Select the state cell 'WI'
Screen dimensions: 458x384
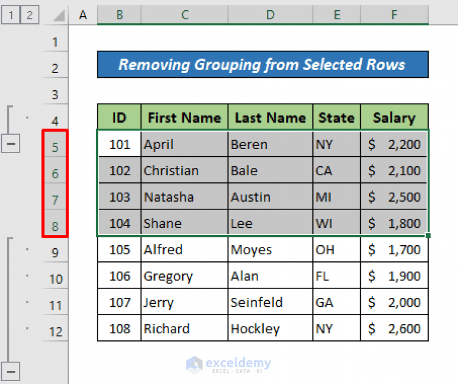tap(337, 223)
